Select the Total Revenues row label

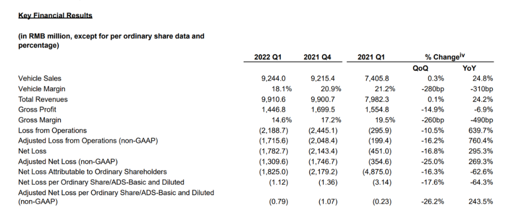(43, 99)
